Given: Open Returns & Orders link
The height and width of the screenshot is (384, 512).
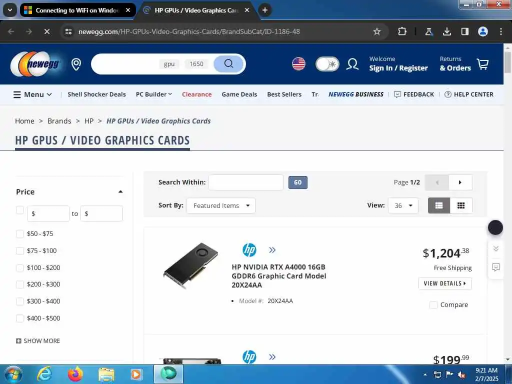Looking at the screenshot, I should pyautogui.click(x=455, y=64).
